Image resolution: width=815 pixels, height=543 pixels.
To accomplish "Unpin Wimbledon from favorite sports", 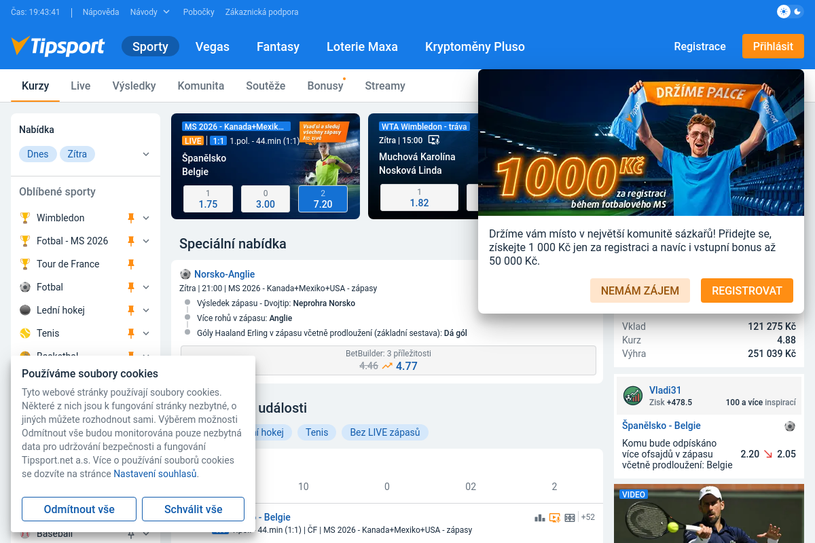I will pos(132,218).
